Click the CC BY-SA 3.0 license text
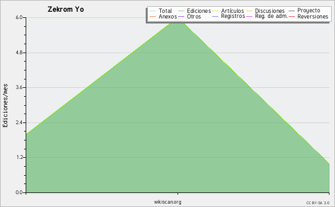This screenshot has height=207, width=335. click(x=318, y=203)
